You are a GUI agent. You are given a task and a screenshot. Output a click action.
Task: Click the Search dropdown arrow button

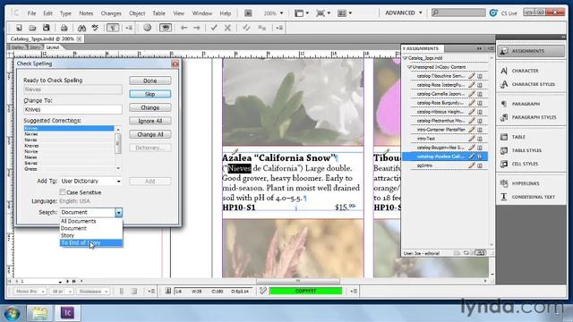pyautogui.click(x=119, y=212)
